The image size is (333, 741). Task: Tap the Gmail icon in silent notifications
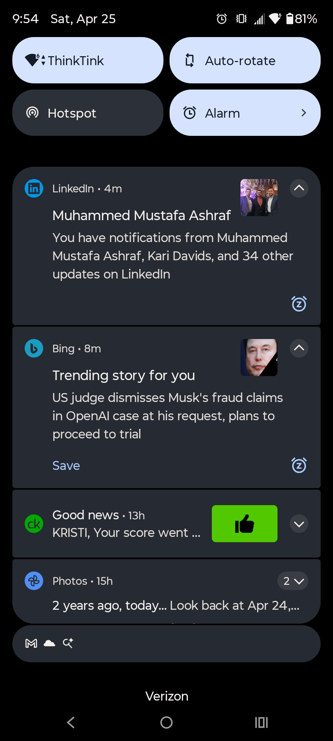click(x=31, y=643)
